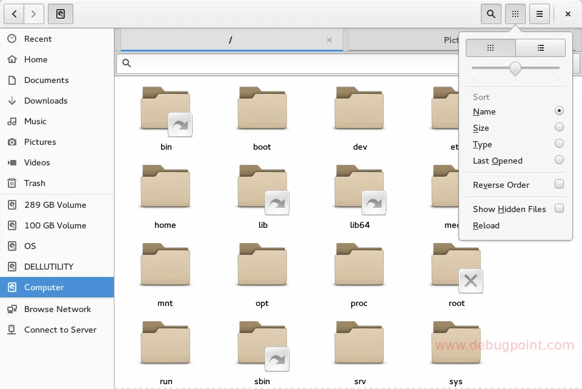Open the search icon in the toolbar

(x=491, y=13)
